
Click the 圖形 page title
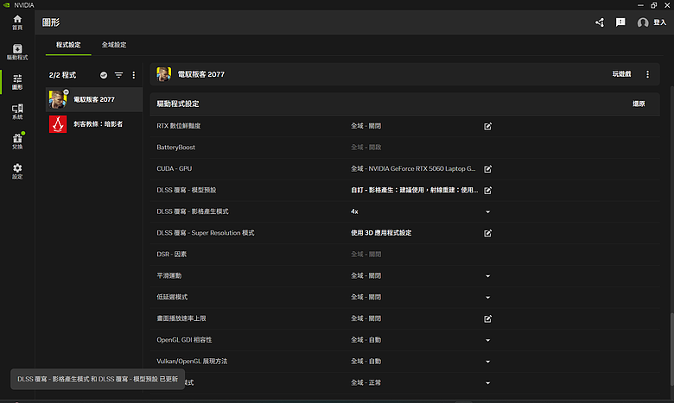[51, 22]
